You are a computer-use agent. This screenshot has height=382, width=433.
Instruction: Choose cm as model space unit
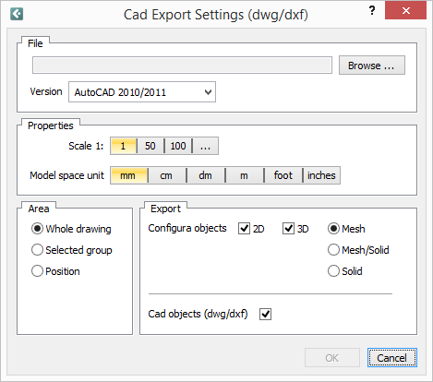166,175
